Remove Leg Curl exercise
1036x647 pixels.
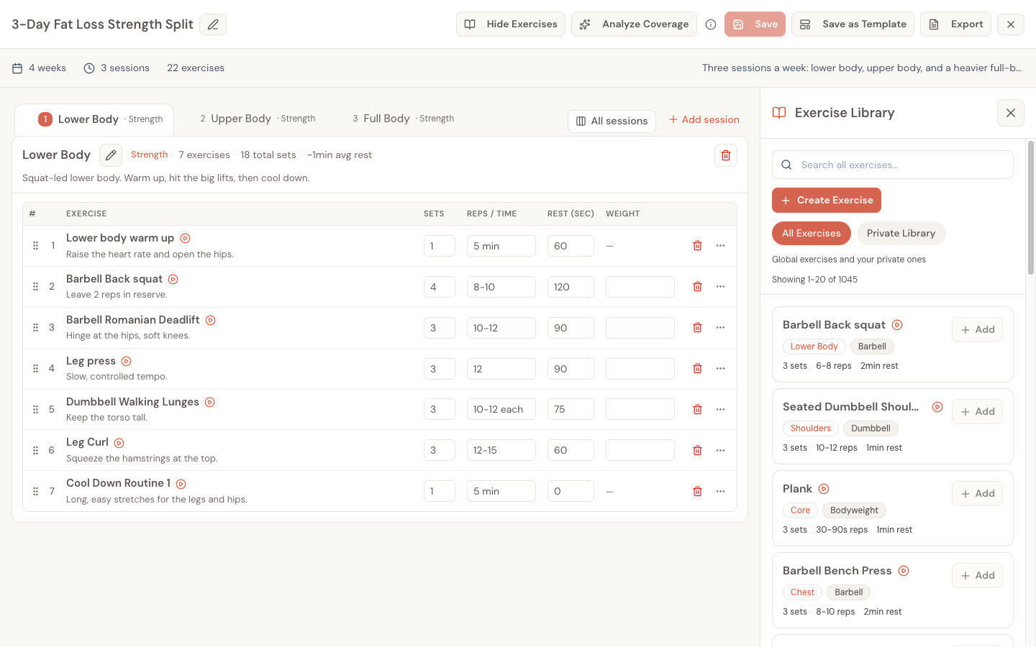click(697, 450)
